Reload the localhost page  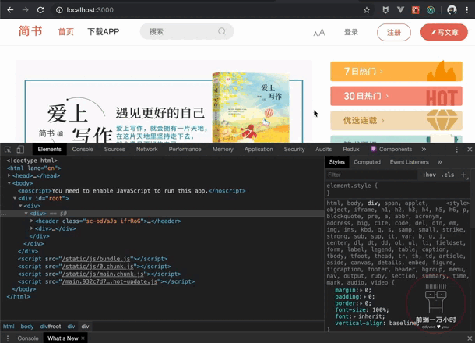(40, 10)
